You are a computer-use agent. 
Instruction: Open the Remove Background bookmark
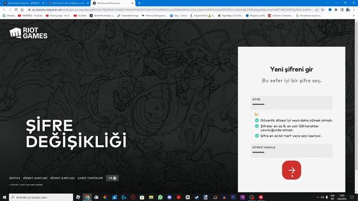click(x=154, y=16)
